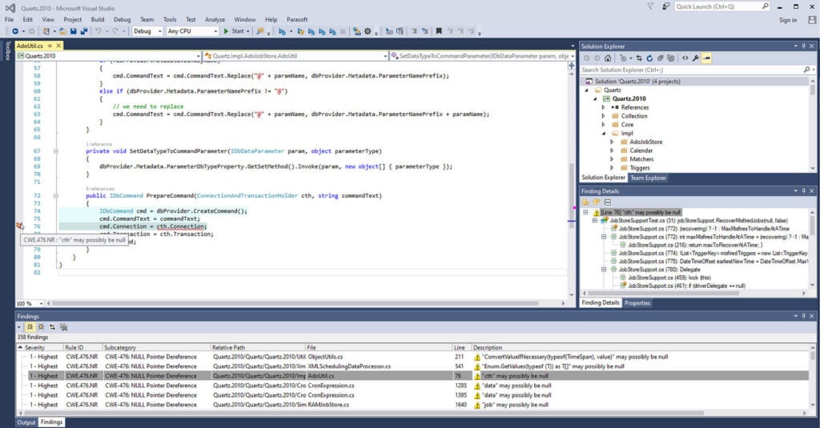Refresh the Solution Explorer tree
This screenshot has height=428, width=820.
click(x=648, y=58)
